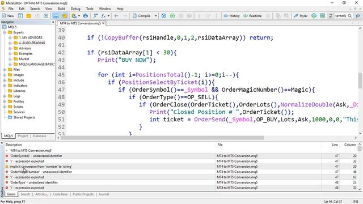363x204 pixels.
Task: Open the Tools menu
Action: click(90, 9)
